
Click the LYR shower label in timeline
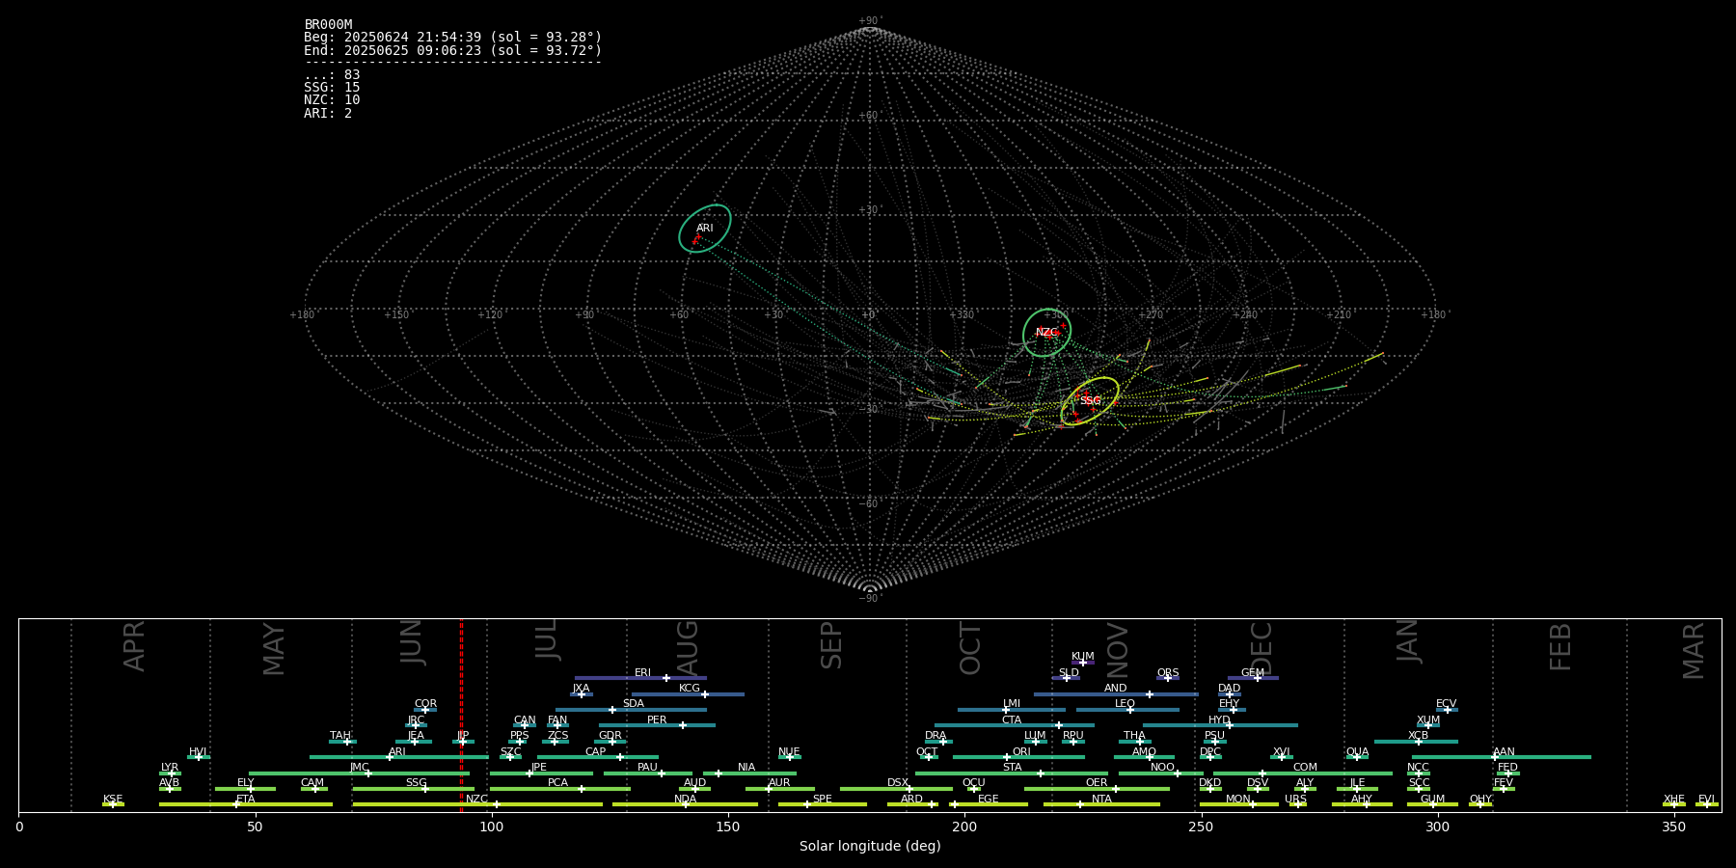tap(170, 768)
